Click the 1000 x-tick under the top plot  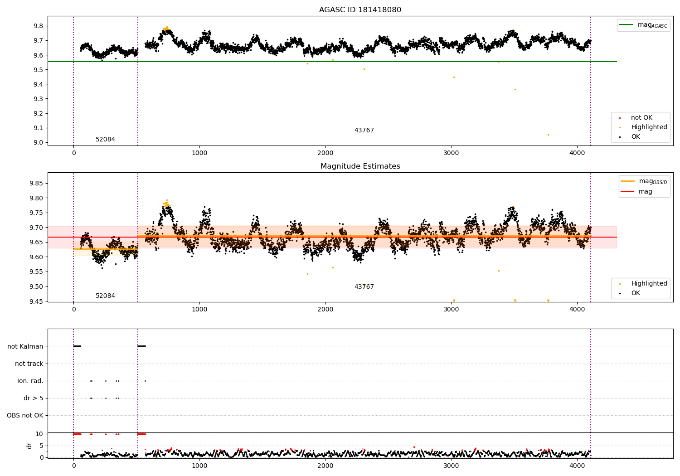[199, 153]
